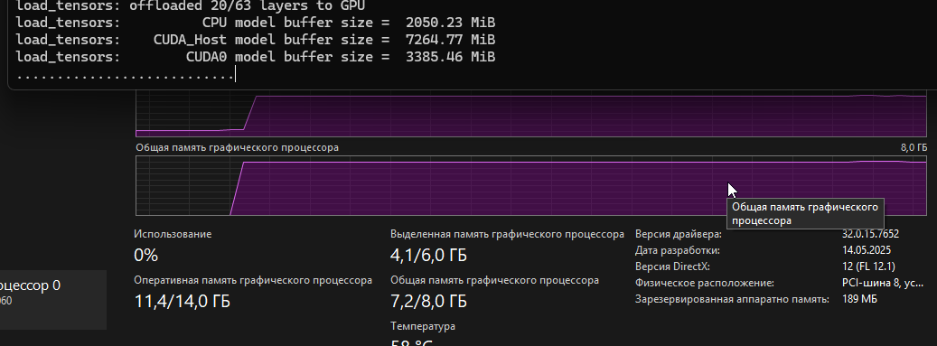Click the 7,2/8,0 ГБ shared memory value
Image resolution: width=937 pixels, height=346 pixels.
coord(428,301)
